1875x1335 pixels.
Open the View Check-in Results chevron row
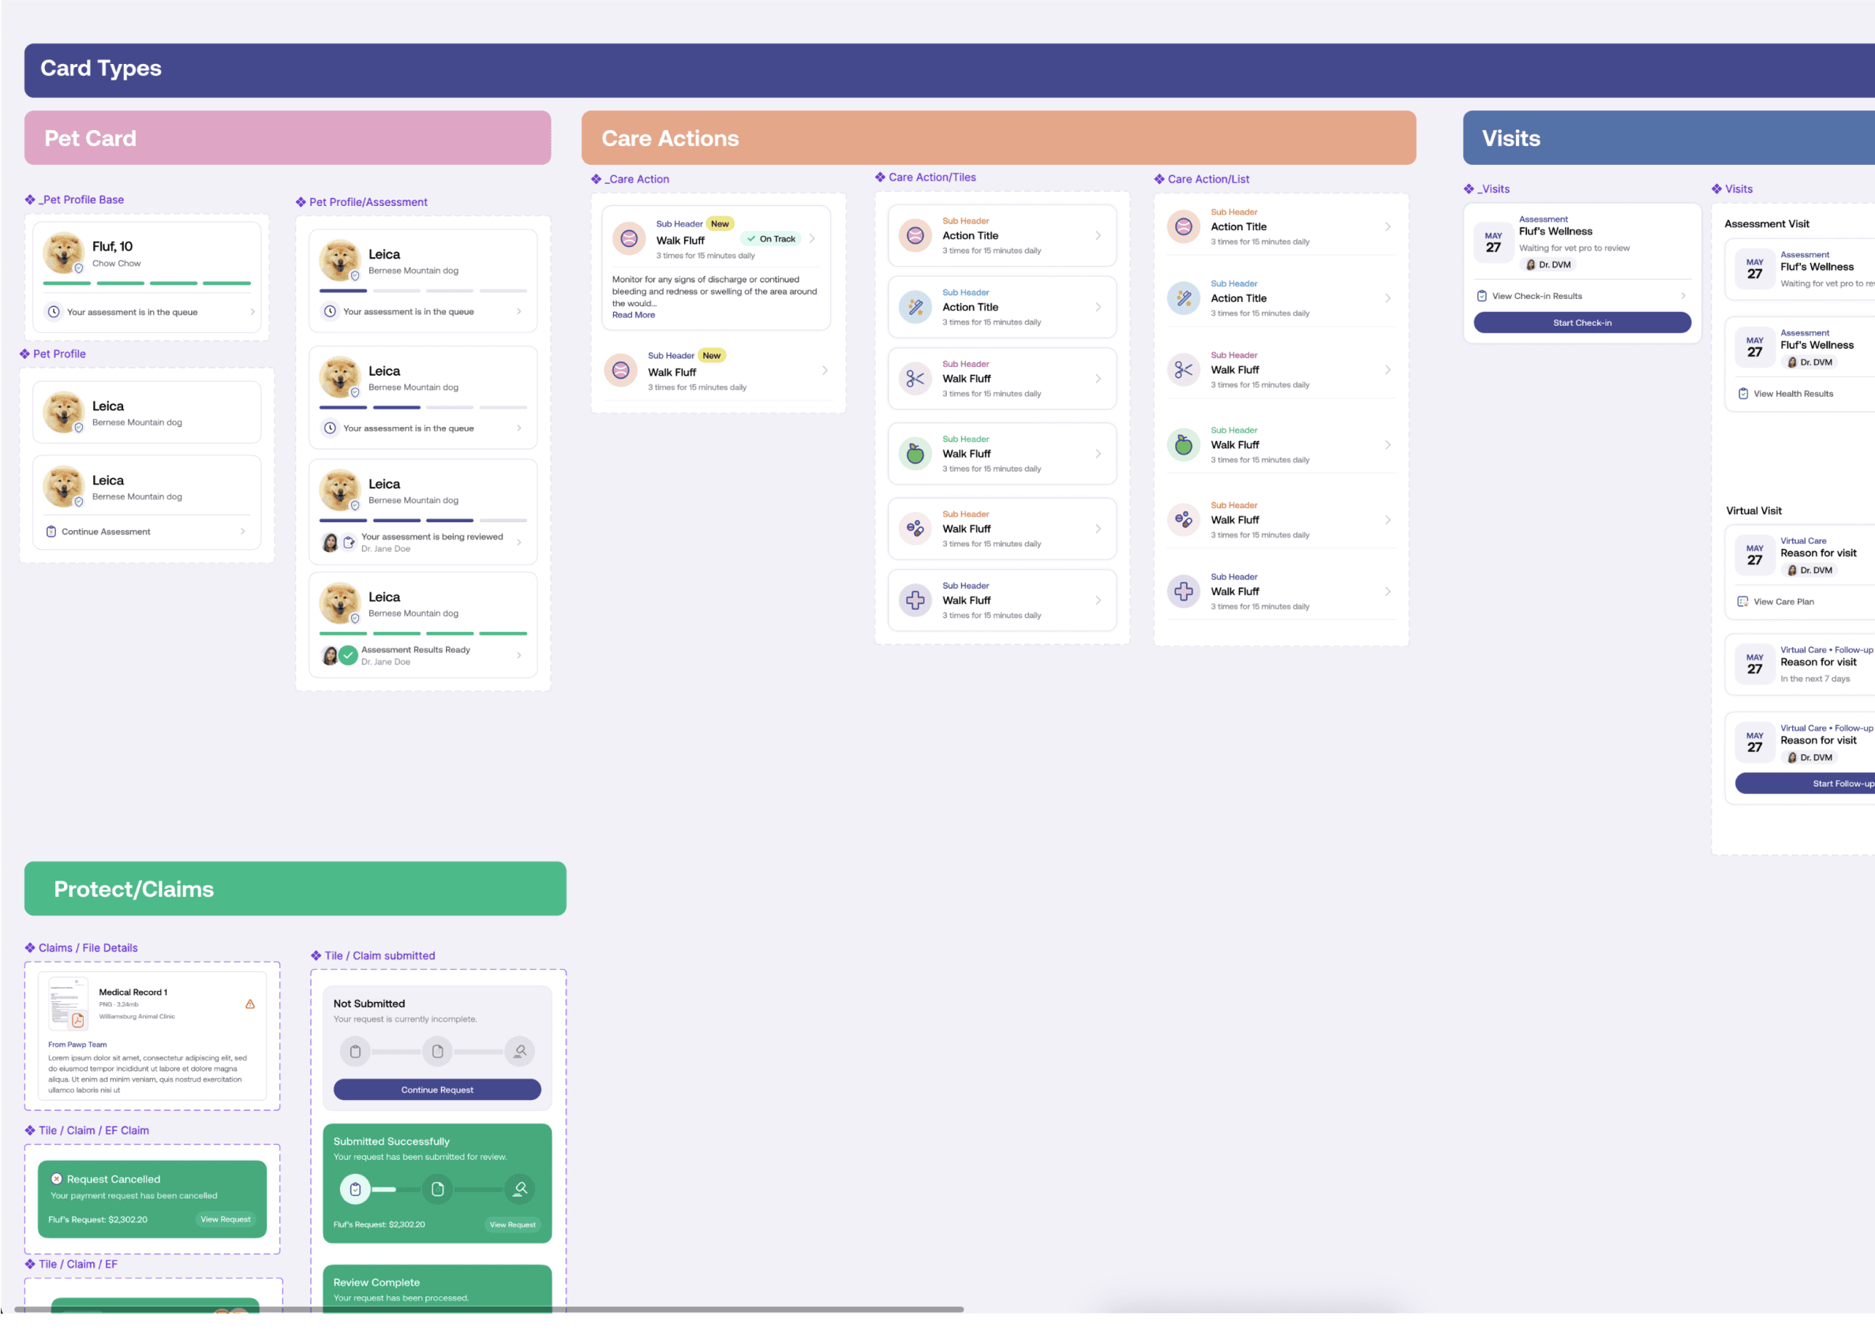tap(1682, 296)
